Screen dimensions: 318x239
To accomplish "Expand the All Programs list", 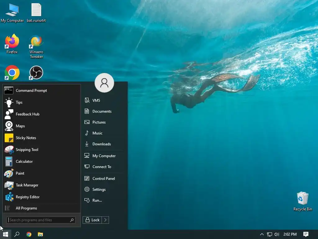I will click(x=42, y=208).
